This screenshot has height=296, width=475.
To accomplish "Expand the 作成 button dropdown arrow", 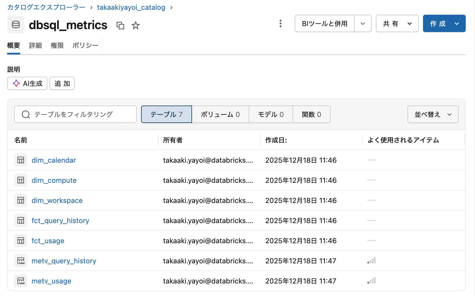I will (x=457, y=23).
